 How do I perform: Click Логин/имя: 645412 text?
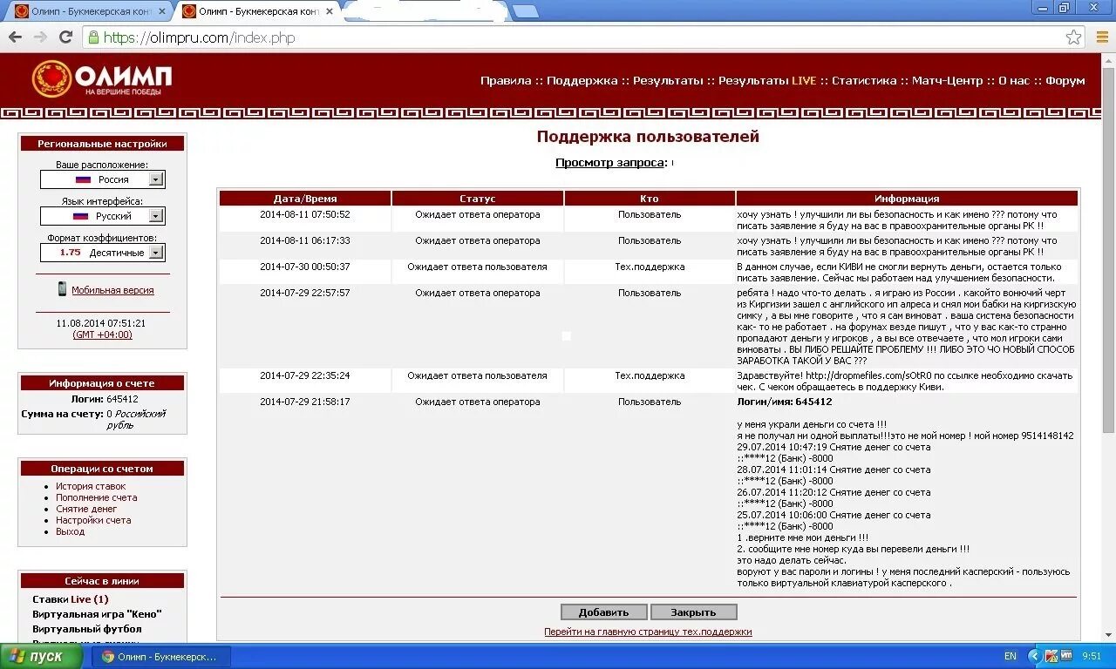pyautogui.click(x=785, y=402)
